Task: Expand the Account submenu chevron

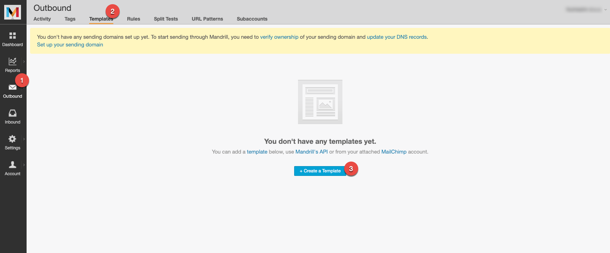Action: (24, 165)
